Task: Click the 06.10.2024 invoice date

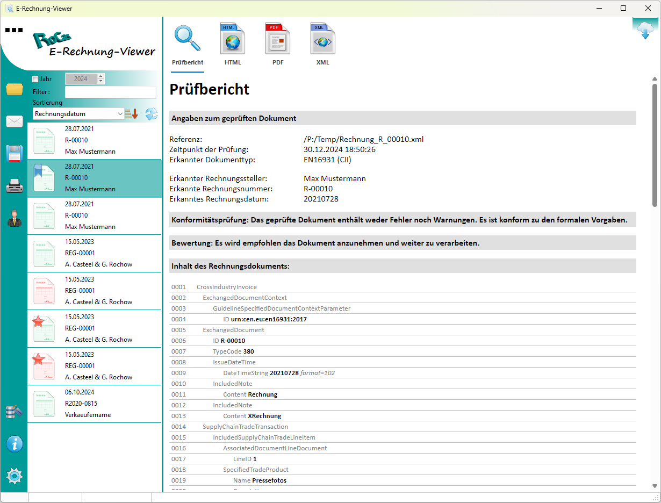Action: pos(80,392)
